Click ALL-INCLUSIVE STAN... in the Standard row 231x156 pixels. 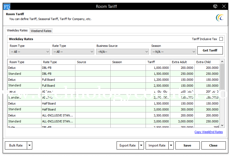[58, 121]
